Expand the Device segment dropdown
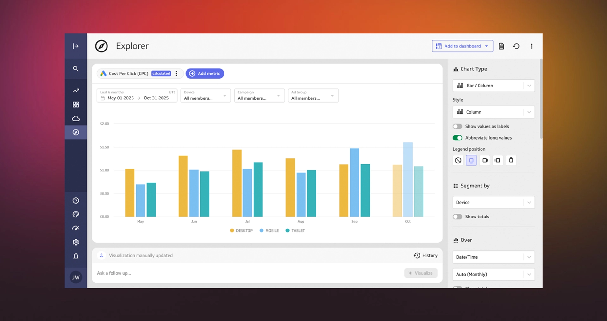 point(529,202)
